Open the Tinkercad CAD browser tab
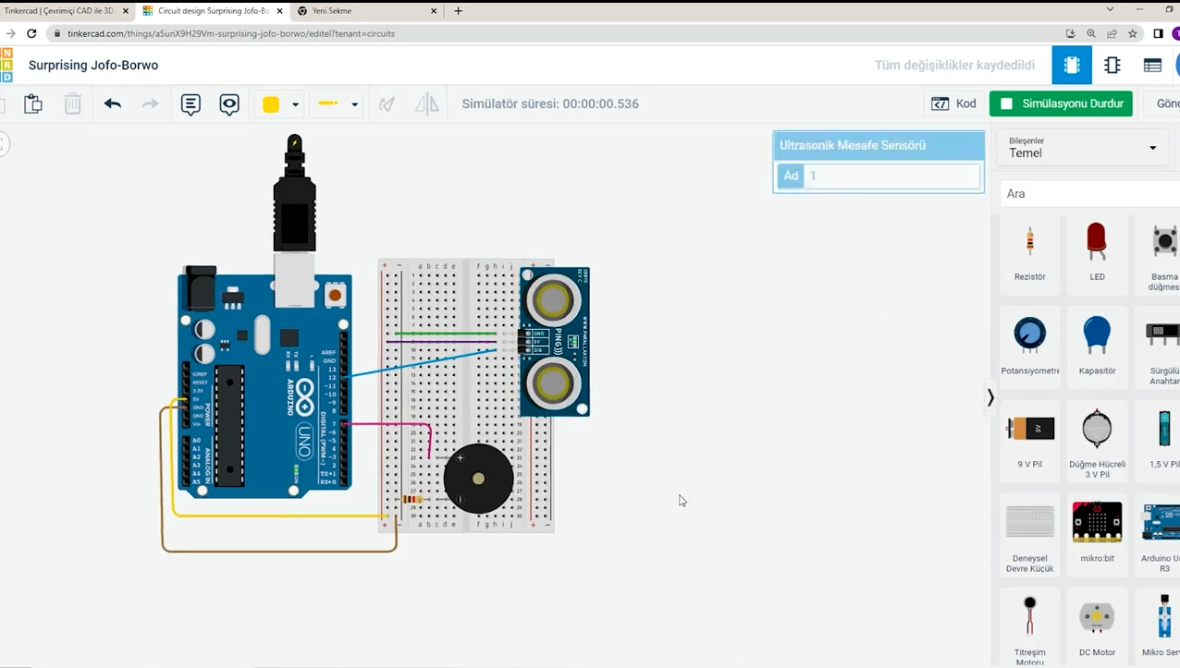1180x668 pixels. click(60, 10)
